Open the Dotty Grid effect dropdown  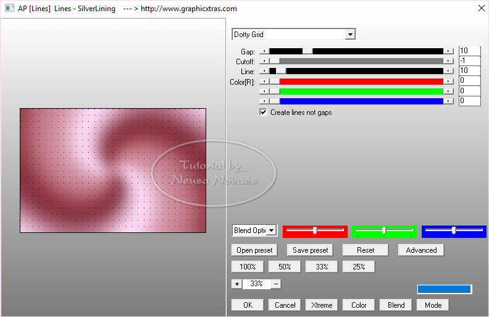pyautogui.click(x=350, y=35)
